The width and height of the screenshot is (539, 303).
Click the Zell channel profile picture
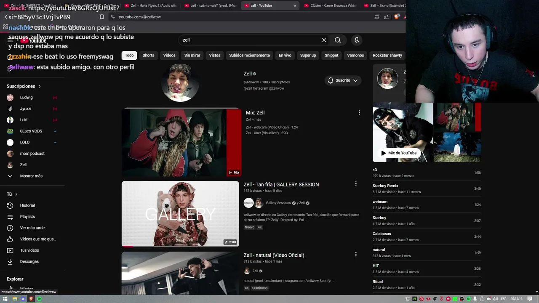pyautogui.click(x=180, y=83)
